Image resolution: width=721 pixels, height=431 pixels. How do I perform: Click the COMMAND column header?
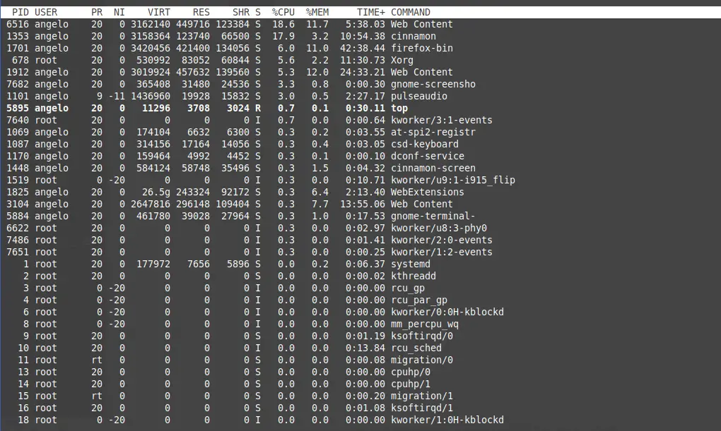click(411, 13)
